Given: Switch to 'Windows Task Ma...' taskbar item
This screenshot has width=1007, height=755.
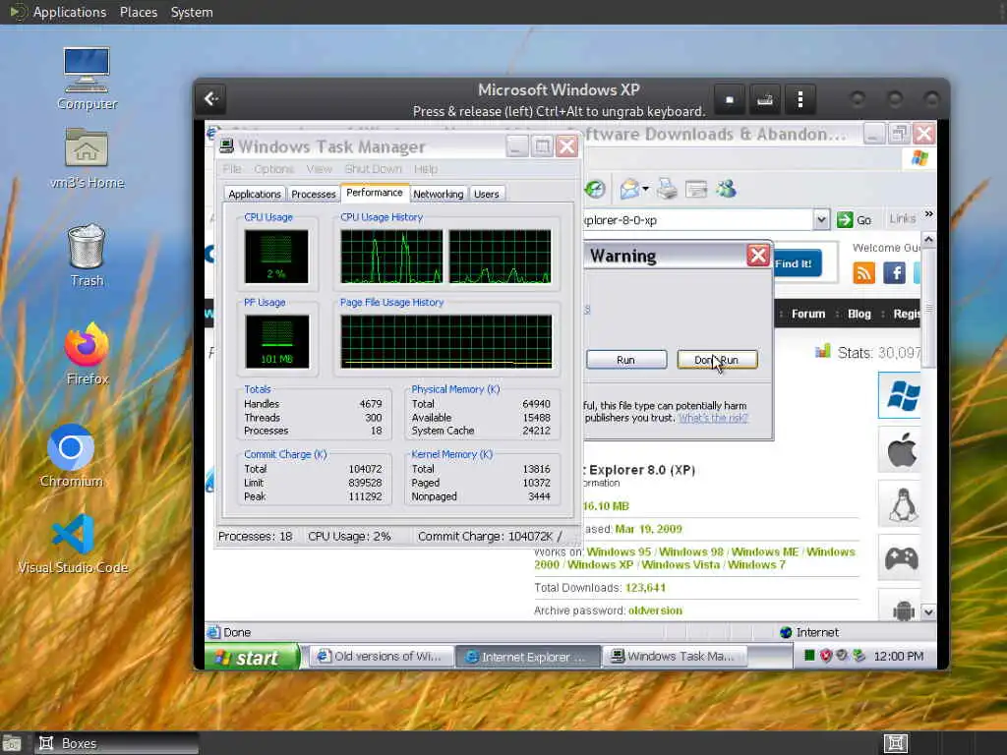Looking at the screenshot, I should coord(676,656).
